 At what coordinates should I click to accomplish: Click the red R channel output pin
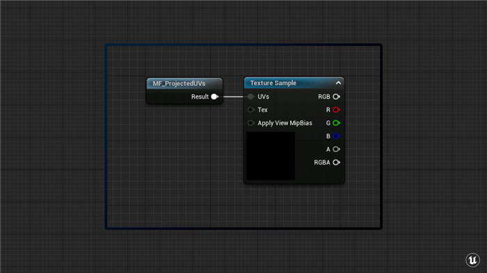coord(336,110)
